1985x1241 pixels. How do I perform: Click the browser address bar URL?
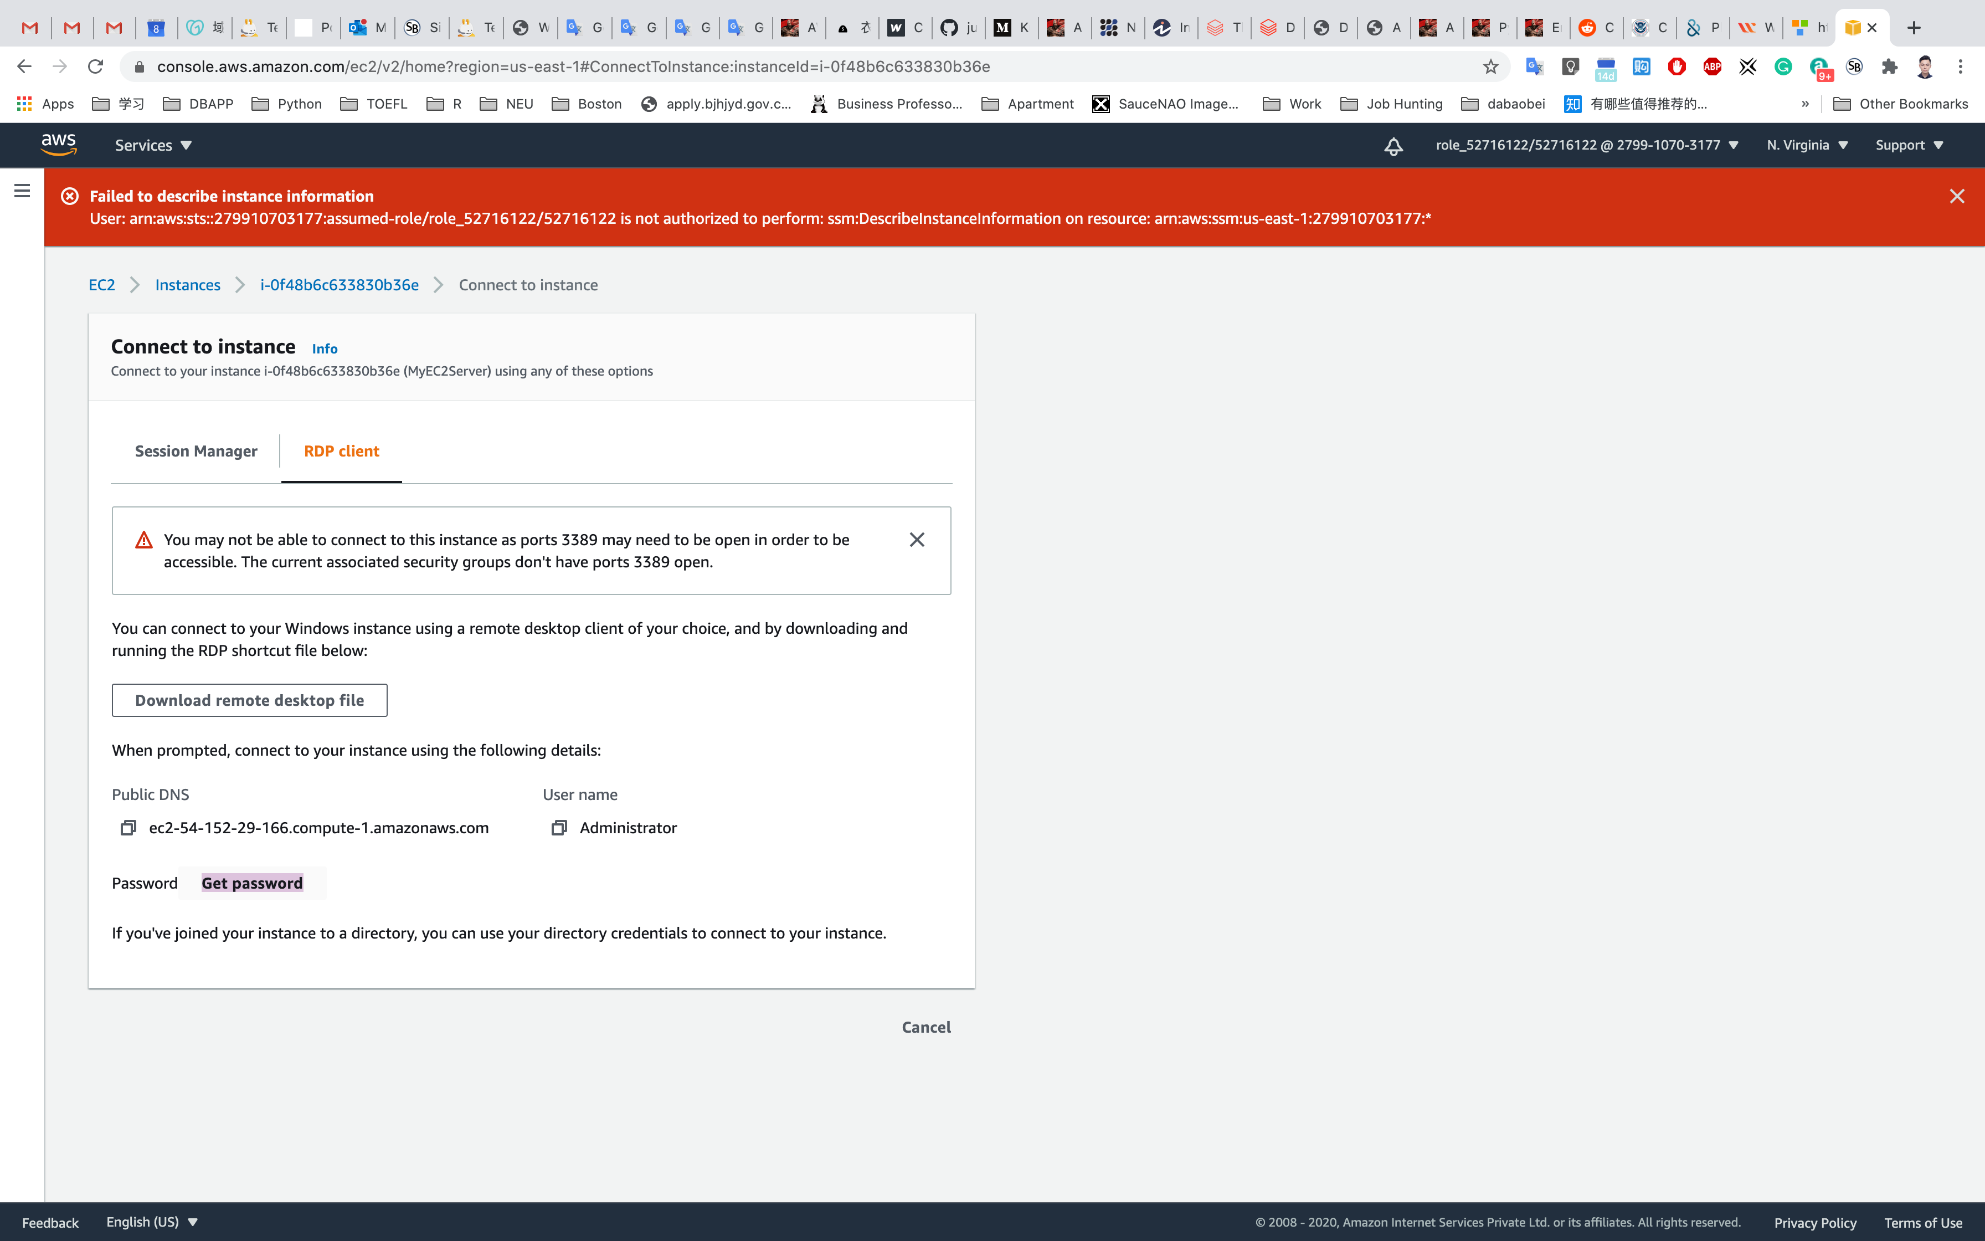[x=573, y=66]
